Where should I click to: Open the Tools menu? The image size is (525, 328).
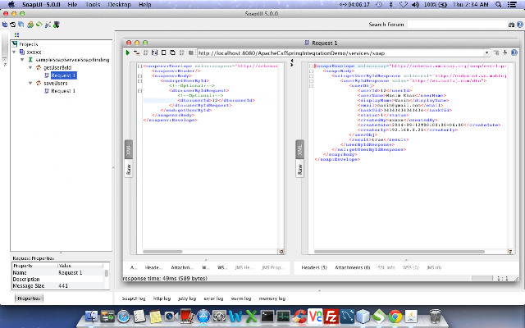pos(93,4)
